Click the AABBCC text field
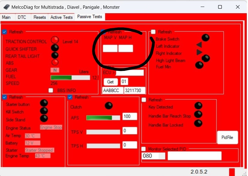 pyautogui.click(x=113, y=90)
